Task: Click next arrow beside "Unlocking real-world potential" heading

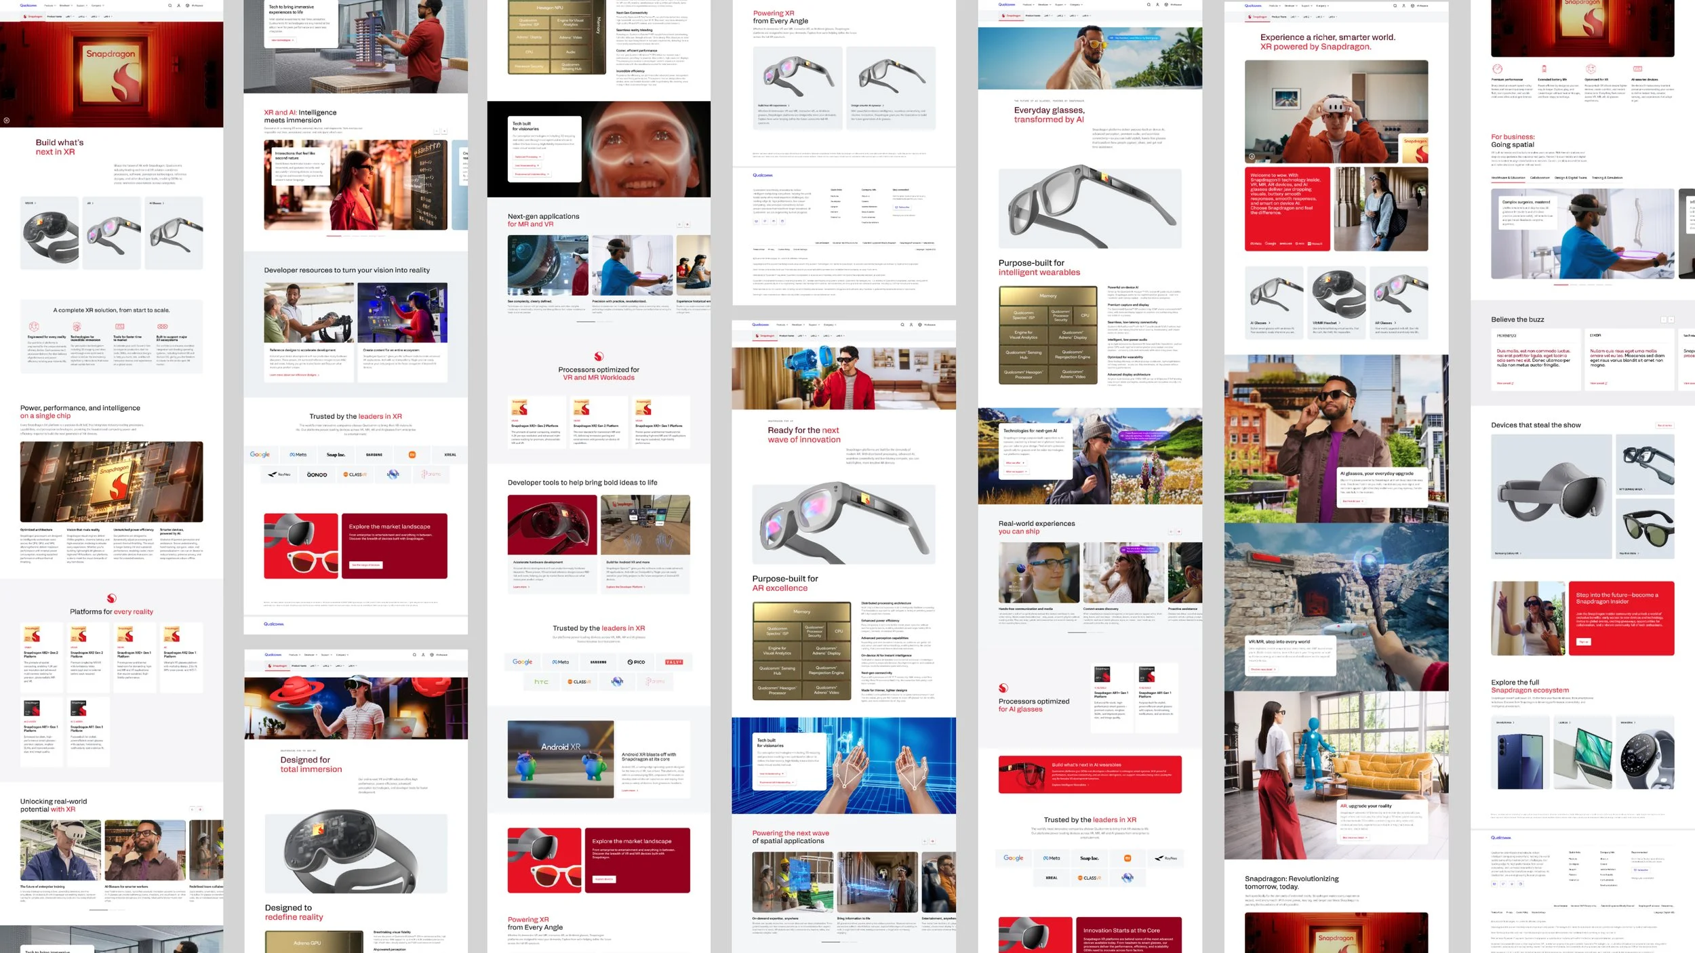Action: pyautogui.click(x=200, y=809)
